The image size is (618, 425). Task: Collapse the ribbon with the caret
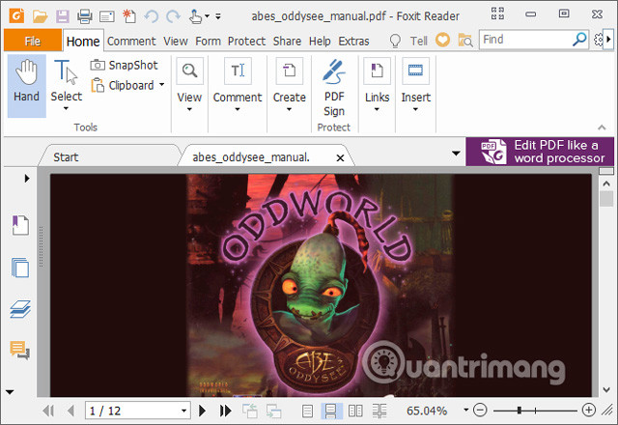pyautogui.click(x=602, y=127)
